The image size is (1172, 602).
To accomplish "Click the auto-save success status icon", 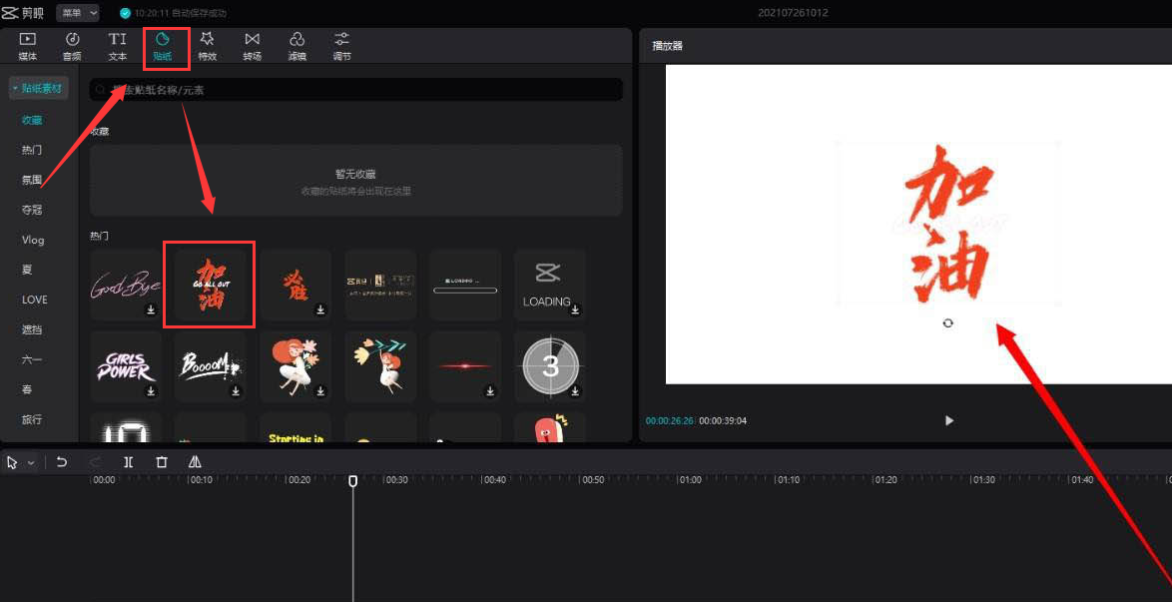I will 126,13.
